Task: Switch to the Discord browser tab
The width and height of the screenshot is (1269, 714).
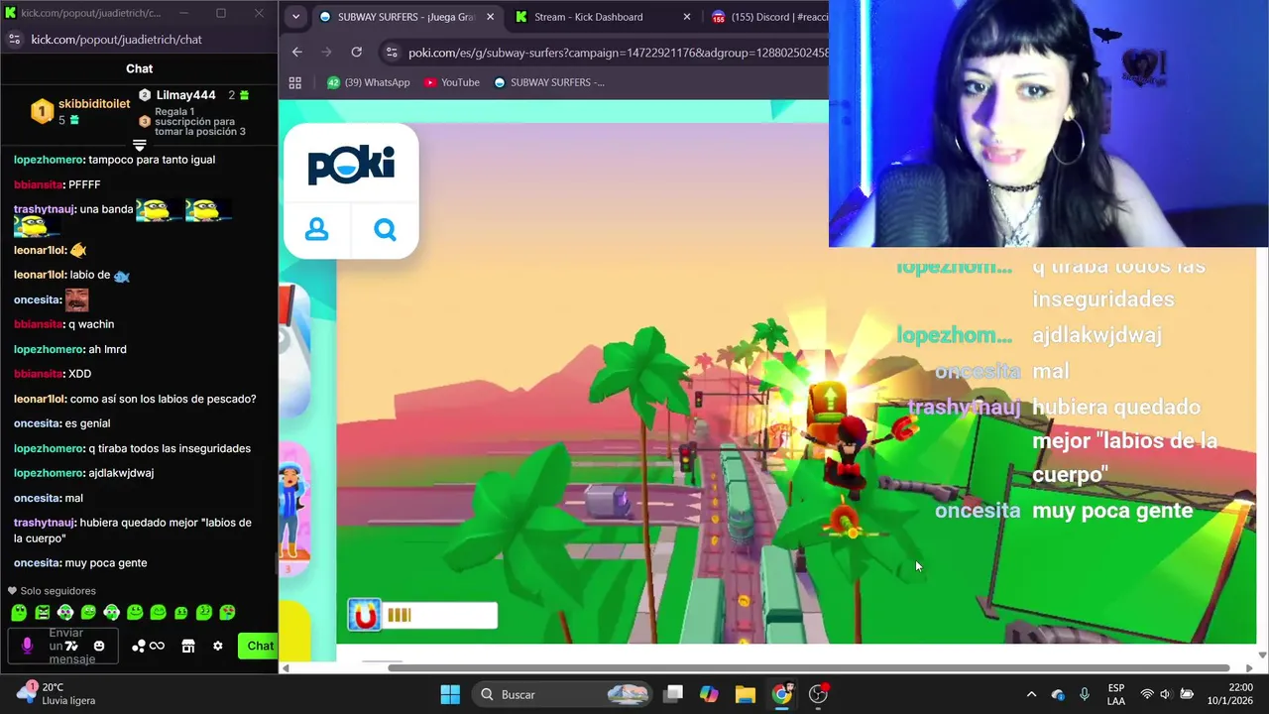Action: coord(768,17)
